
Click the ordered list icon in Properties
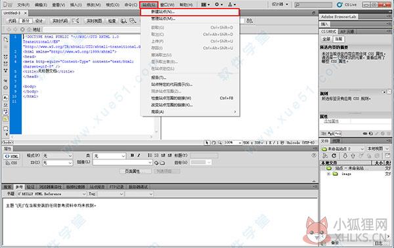[156, 155]
